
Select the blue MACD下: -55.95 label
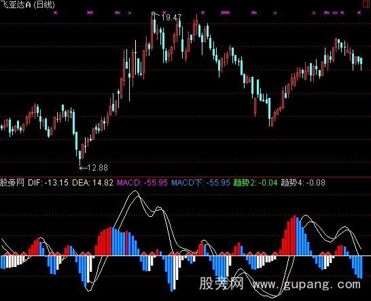(x=200, y=183)
